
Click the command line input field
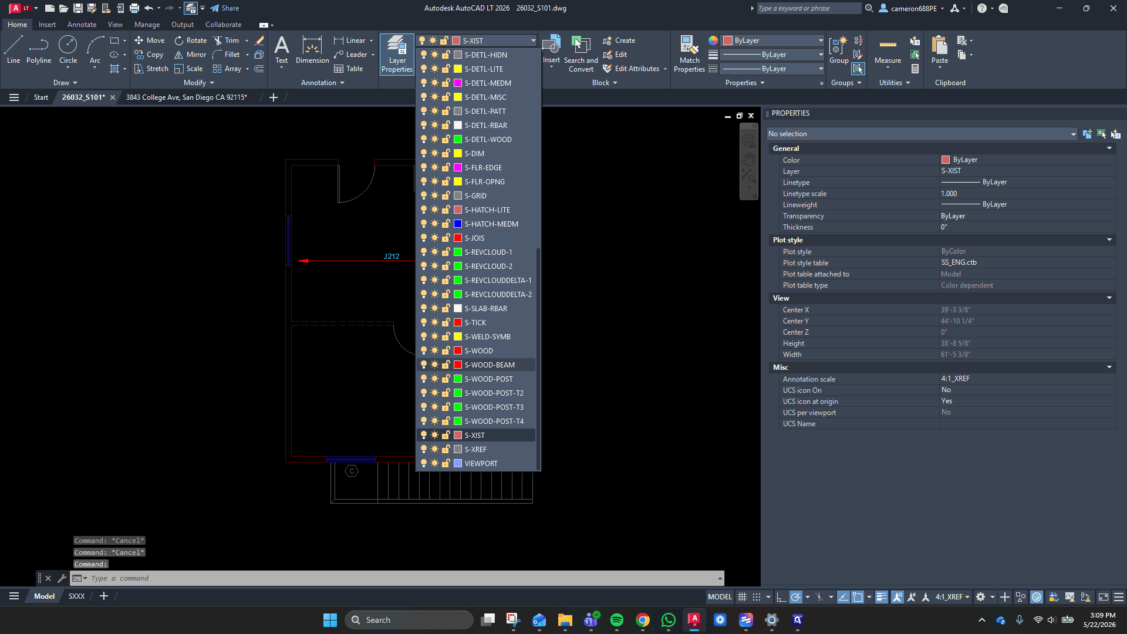397,578
